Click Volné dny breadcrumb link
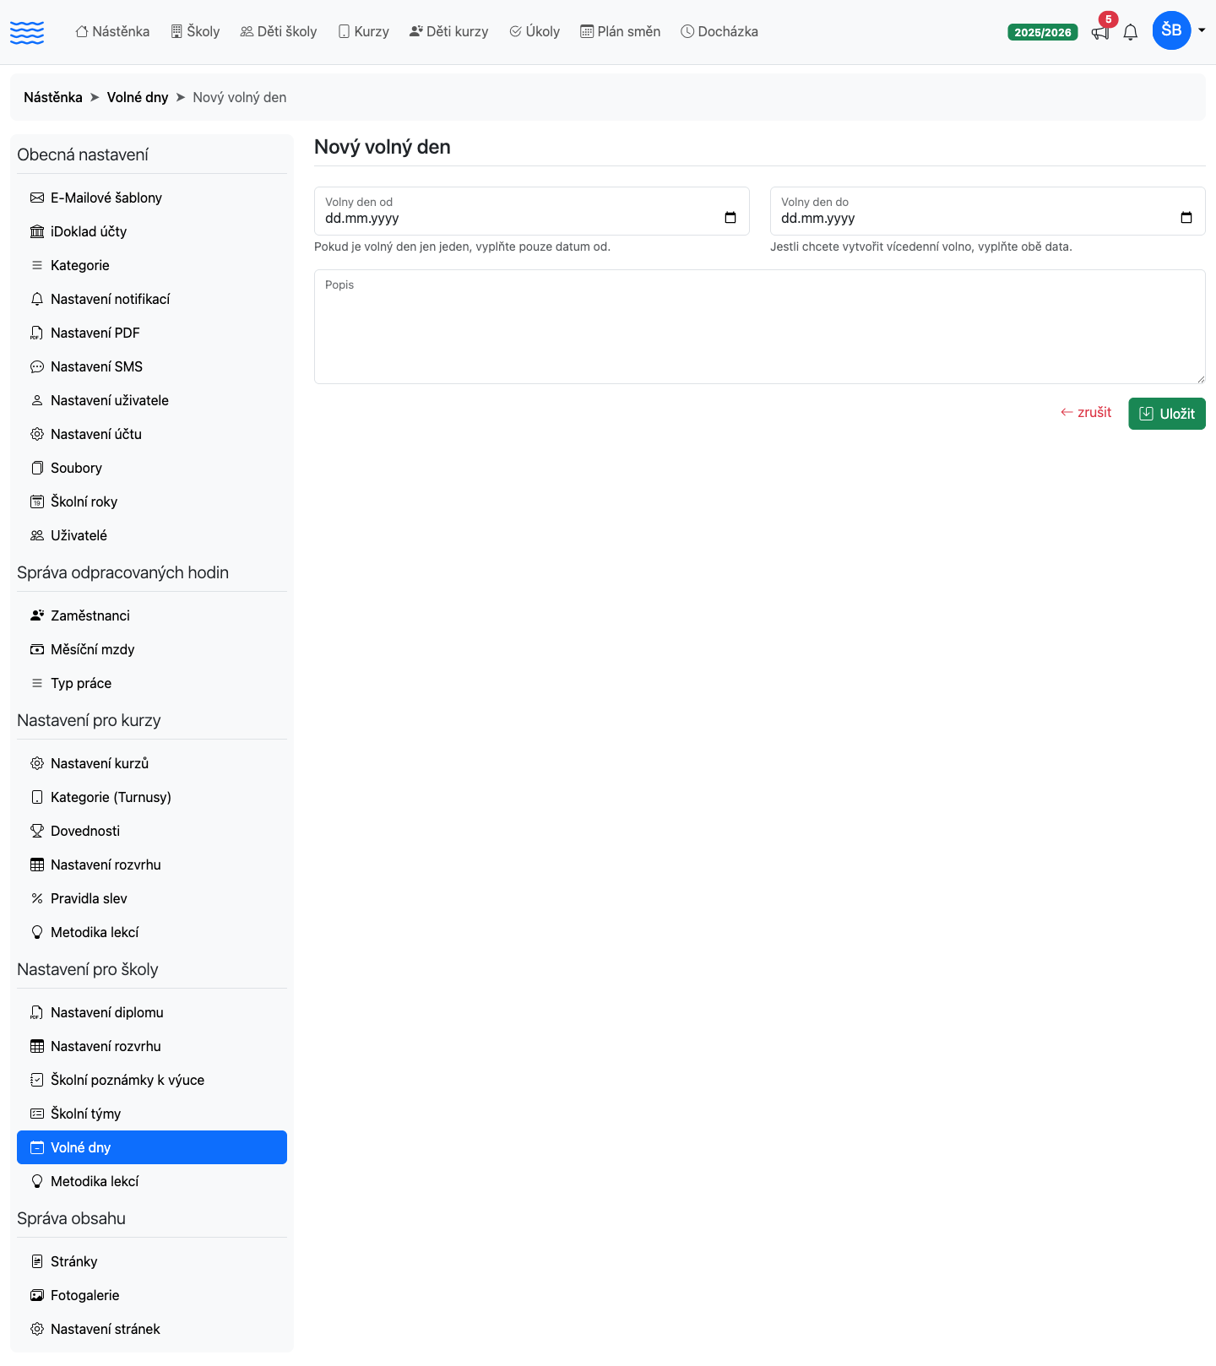Viewport: 1216px width, 1366px height. [138, 97]
